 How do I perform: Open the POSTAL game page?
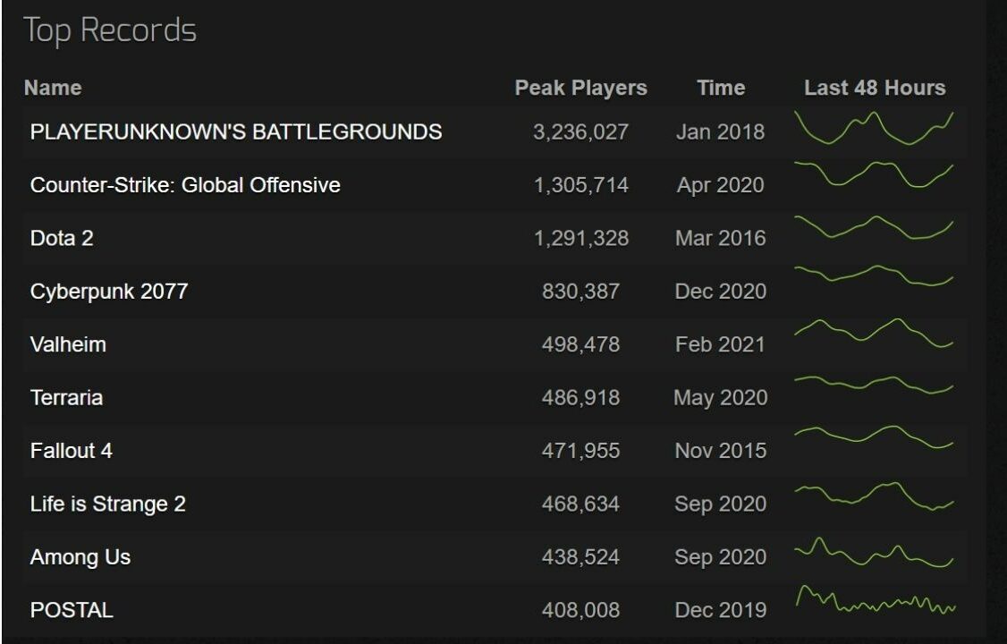[72, 611]
